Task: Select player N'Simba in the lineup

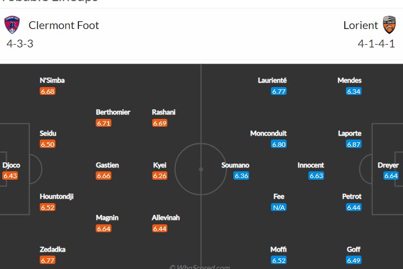Action: pos(52,80)
